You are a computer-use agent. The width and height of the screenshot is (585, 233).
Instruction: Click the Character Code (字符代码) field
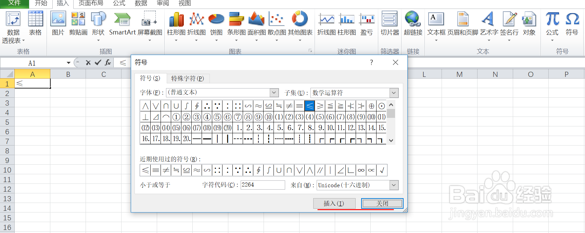click(x=263, y=185)
